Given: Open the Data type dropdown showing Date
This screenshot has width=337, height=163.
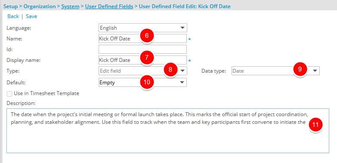Looking at the screenshot, I should (276, 71).
